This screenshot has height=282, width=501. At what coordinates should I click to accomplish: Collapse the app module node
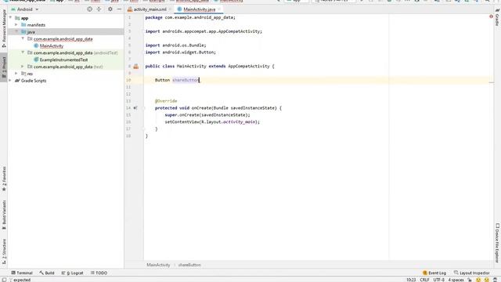tap(10, 18)
